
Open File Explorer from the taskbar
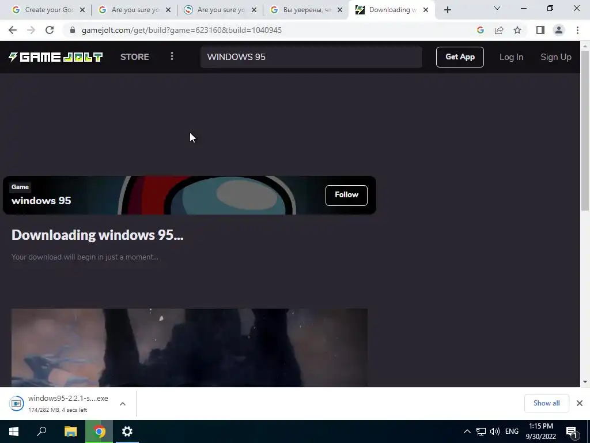pos(70,431)
